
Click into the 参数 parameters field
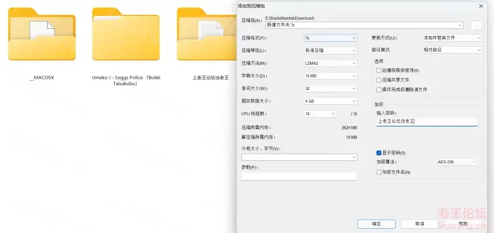tap(299, 176)
